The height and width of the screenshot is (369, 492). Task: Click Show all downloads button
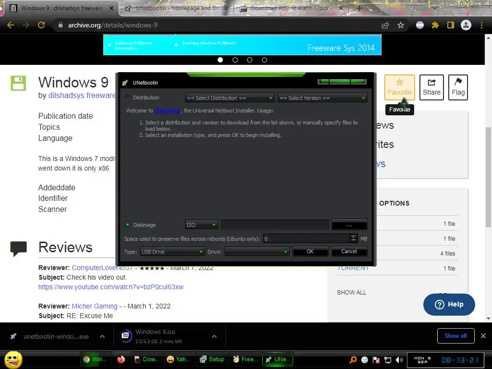(455, 336)
